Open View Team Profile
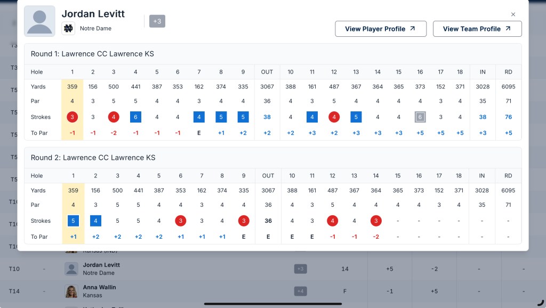 click(477, 29)
